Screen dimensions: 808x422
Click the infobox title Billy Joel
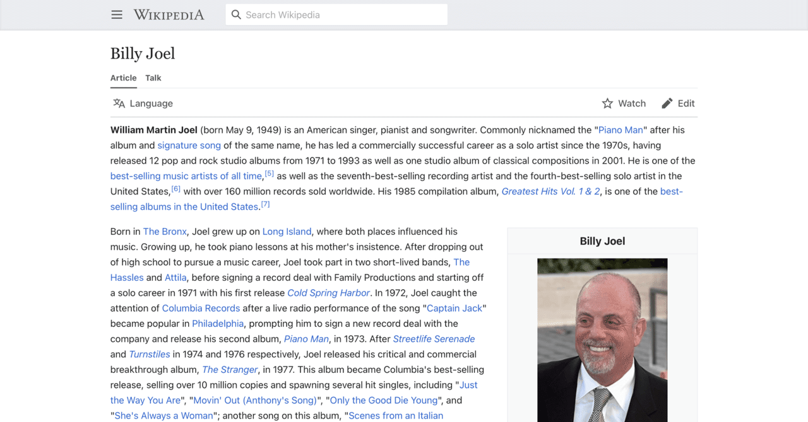602,241
